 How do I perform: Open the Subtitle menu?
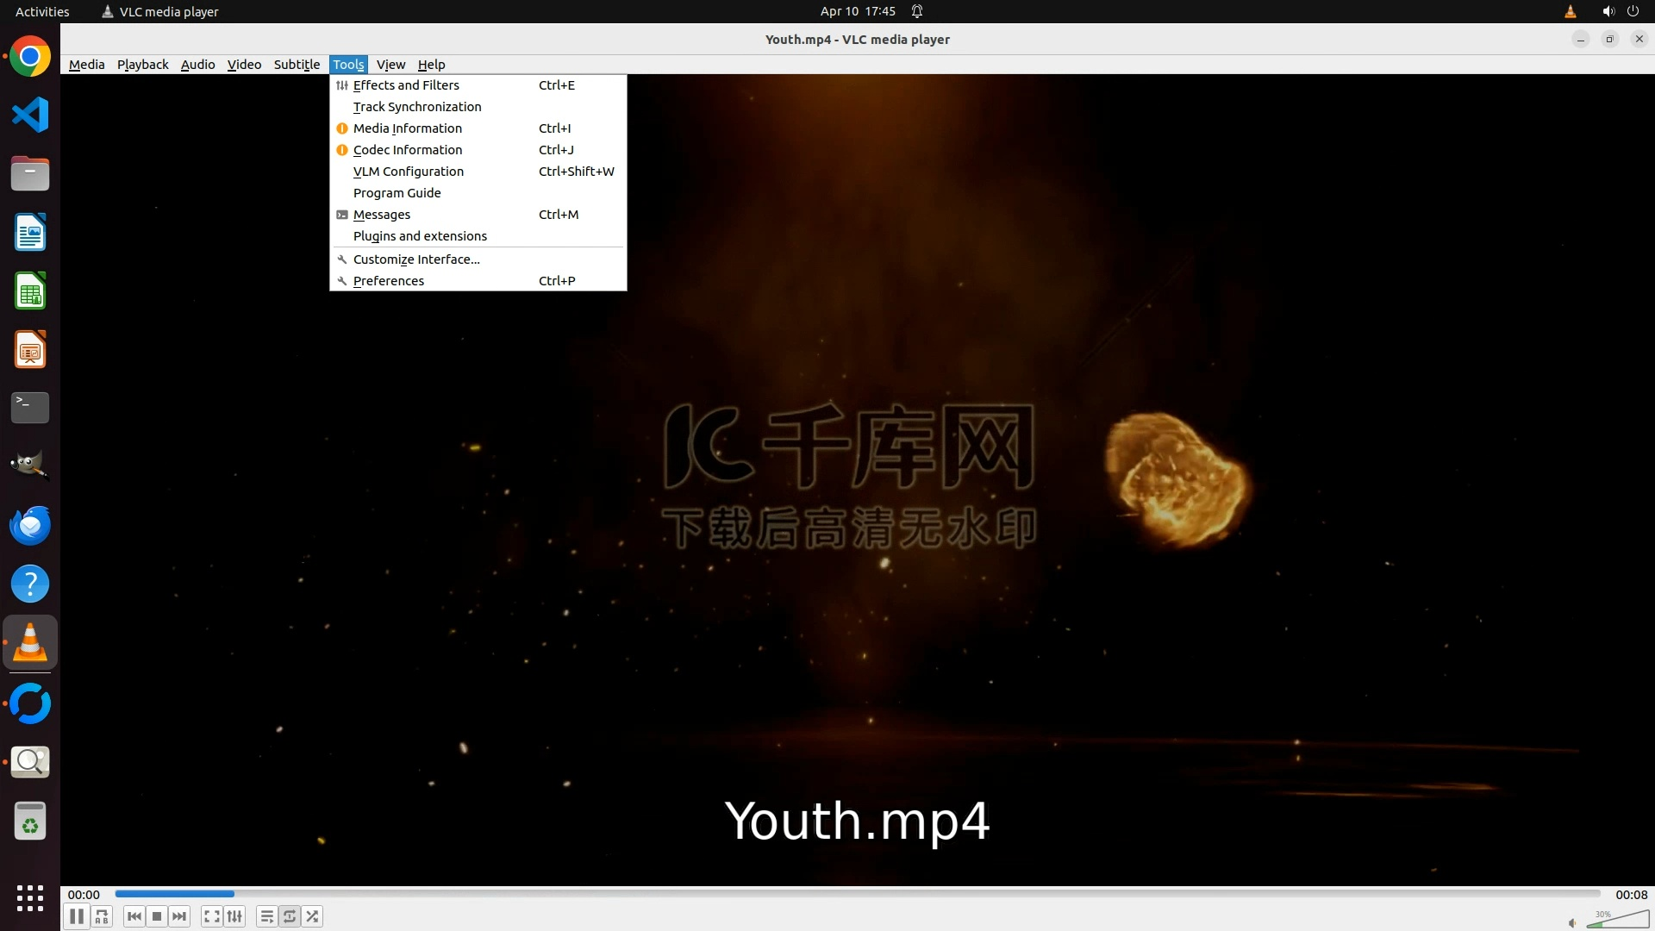click(x=297, y=65)
